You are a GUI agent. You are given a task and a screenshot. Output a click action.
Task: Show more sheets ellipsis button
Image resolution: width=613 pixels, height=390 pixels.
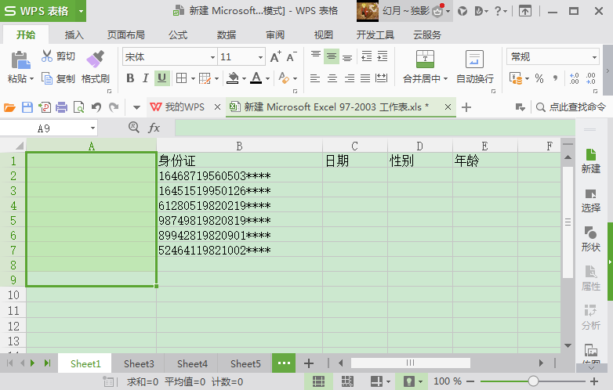tap(284, 363)
